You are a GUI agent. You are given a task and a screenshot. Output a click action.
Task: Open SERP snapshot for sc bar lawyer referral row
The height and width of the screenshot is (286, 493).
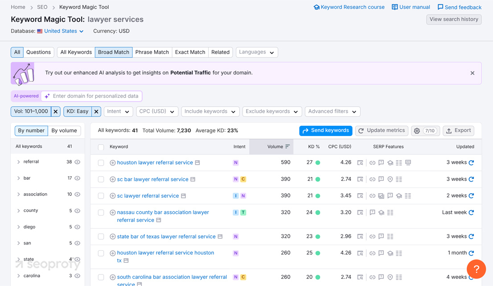click(x=360, y=179)
